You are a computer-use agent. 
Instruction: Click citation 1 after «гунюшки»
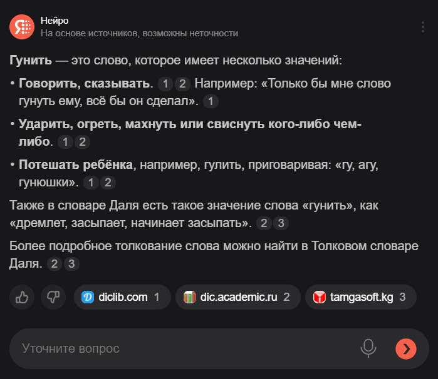point(91,183)
